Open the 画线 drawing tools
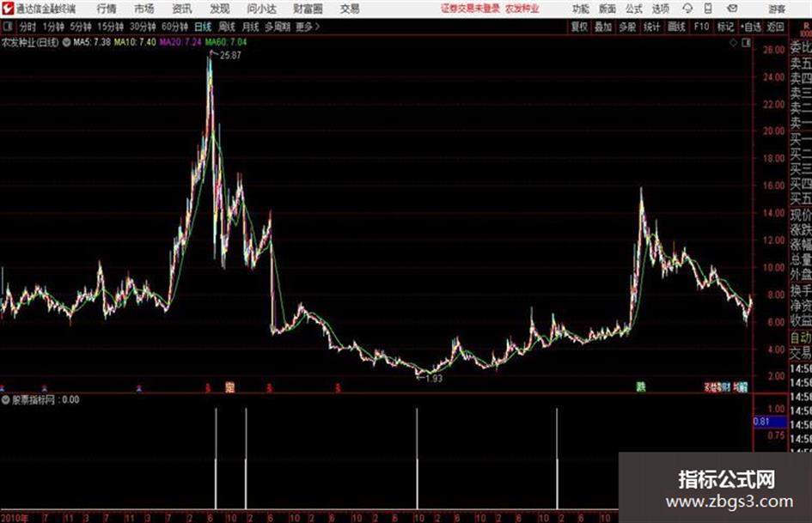812x523 pixels. click(676, 27)
